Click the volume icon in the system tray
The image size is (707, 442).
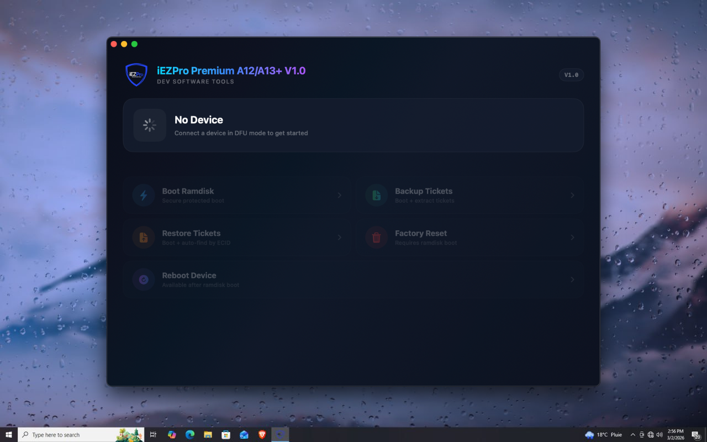click(x=659, y=435)
